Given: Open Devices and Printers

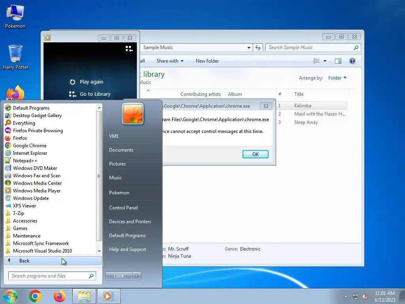Looking at the screenshot, I should (x=130, y=222).
